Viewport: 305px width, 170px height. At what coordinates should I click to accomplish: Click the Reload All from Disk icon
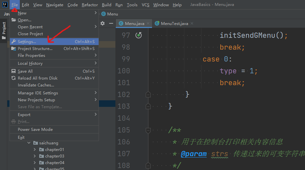(x=14, y=78)
